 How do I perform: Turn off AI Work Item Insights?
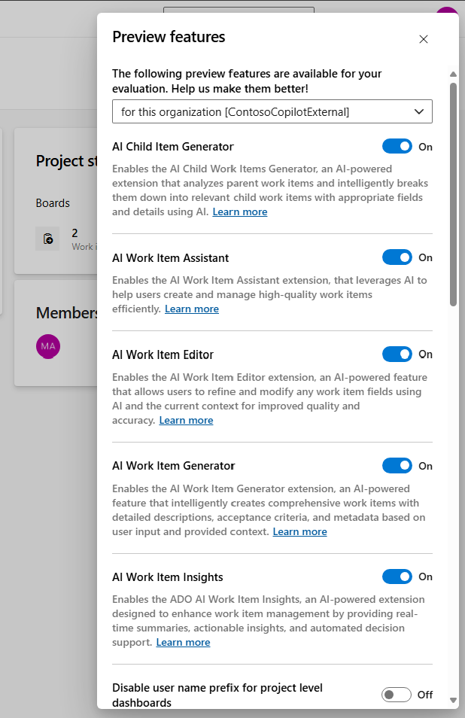coord(397,577)
